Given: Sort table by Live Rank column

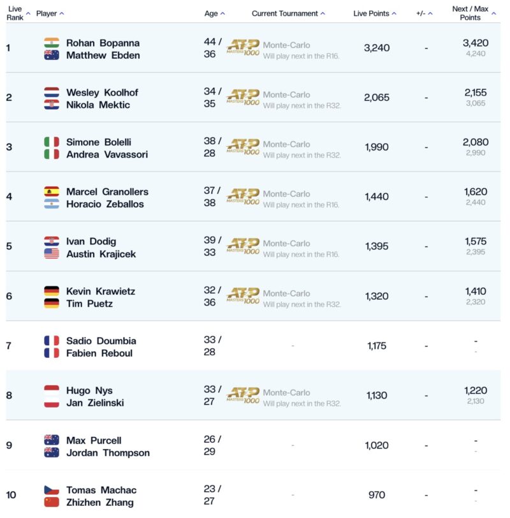Looking at the screenshot, I should tap(15, 13).
